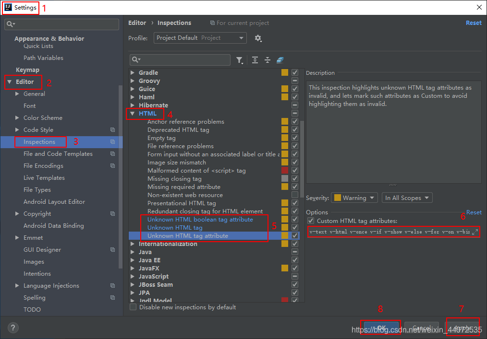Open the Severity Warning dropdown

354,198
